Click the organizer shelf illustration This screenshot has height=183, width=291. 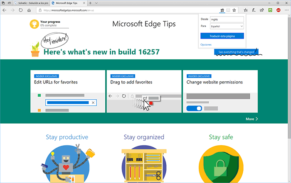[x=144, y=164]
